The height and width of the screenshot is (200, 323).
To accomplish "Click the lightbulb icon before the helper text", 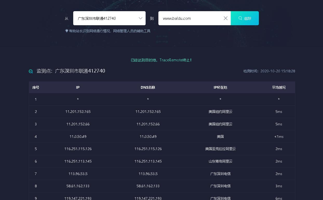I will pyautogui.click(x=67, y=31).
